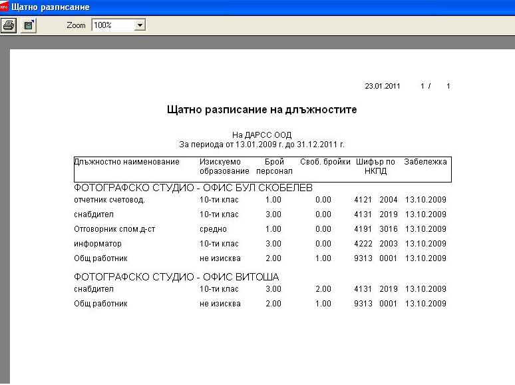Click the 'Отговорник спом.д-ст' row name
515x385 pixels.
tap(114, 229)
